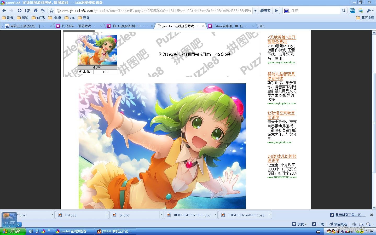Open the 下载 download manager button
This screenshot has height=235, width=376.
(318, 224)
